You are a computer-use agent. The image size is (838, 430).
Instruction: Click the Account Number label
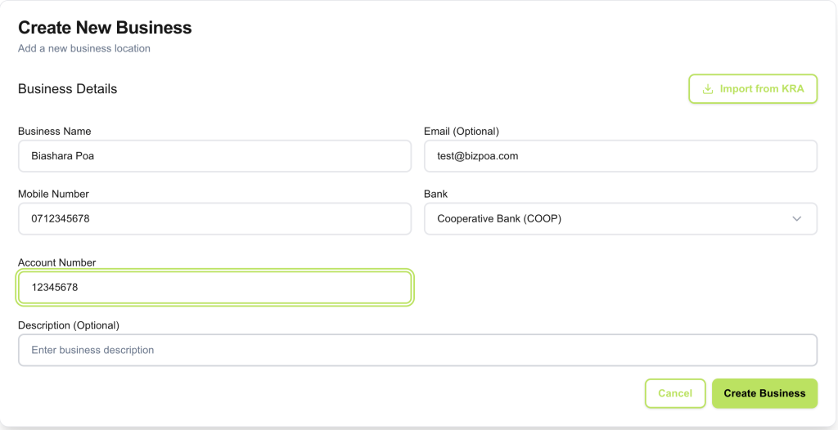(x=56, y=262)
